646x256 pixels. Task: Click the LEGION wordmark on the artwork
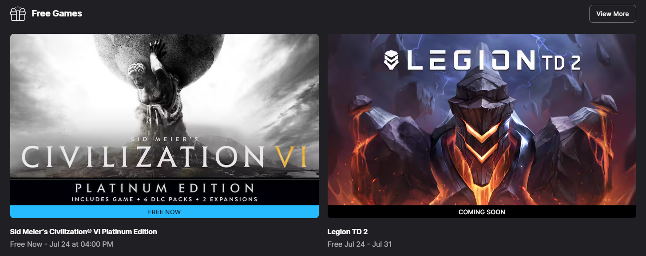click(x=470, y=60)
